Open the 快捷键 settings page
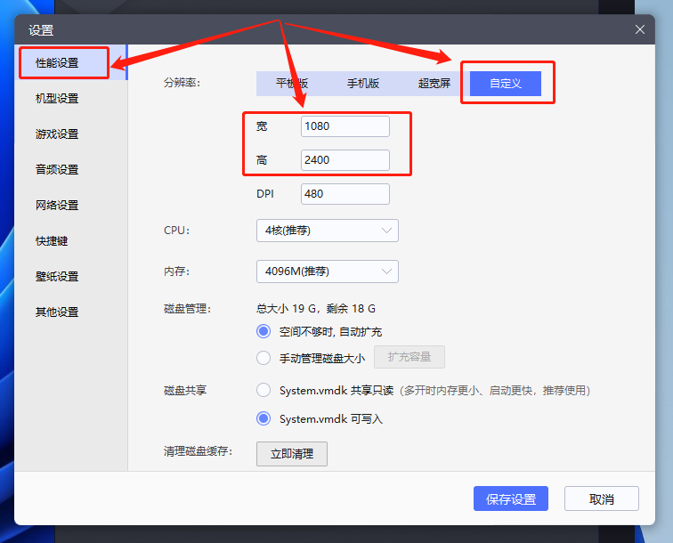Screen dimensions: 673x543 [53, 241]
